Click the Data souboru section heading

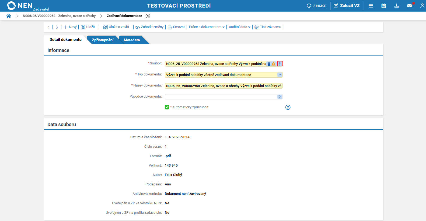point(62,125)
